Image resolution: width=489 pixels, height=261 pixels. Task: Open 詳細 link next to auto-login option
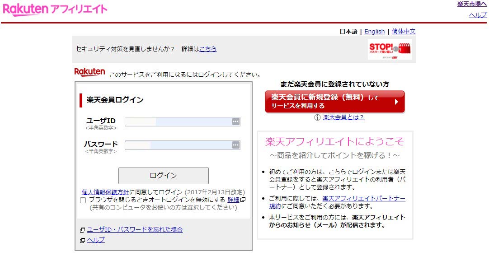(233, 200)
